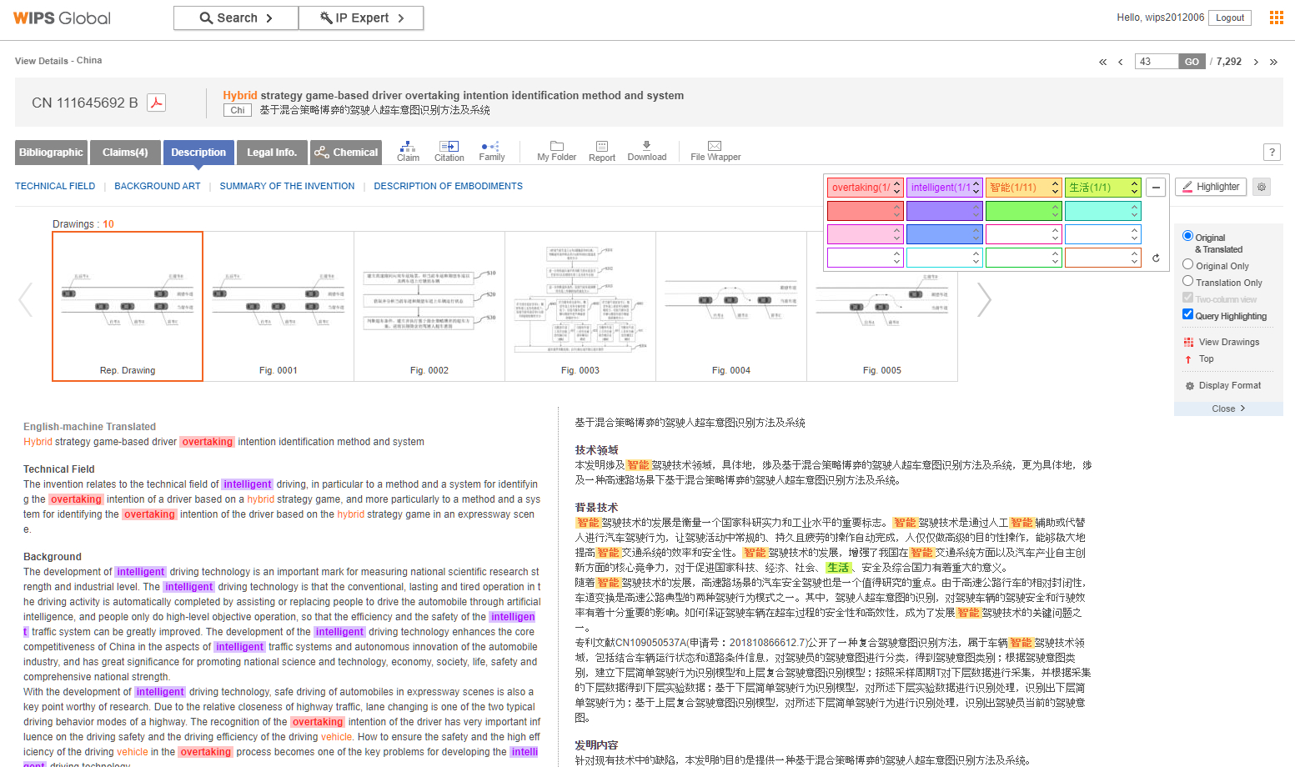1295x767 pixels.
Task: Toggle Query Highlighting checkbox
Action: point(1187,314)
